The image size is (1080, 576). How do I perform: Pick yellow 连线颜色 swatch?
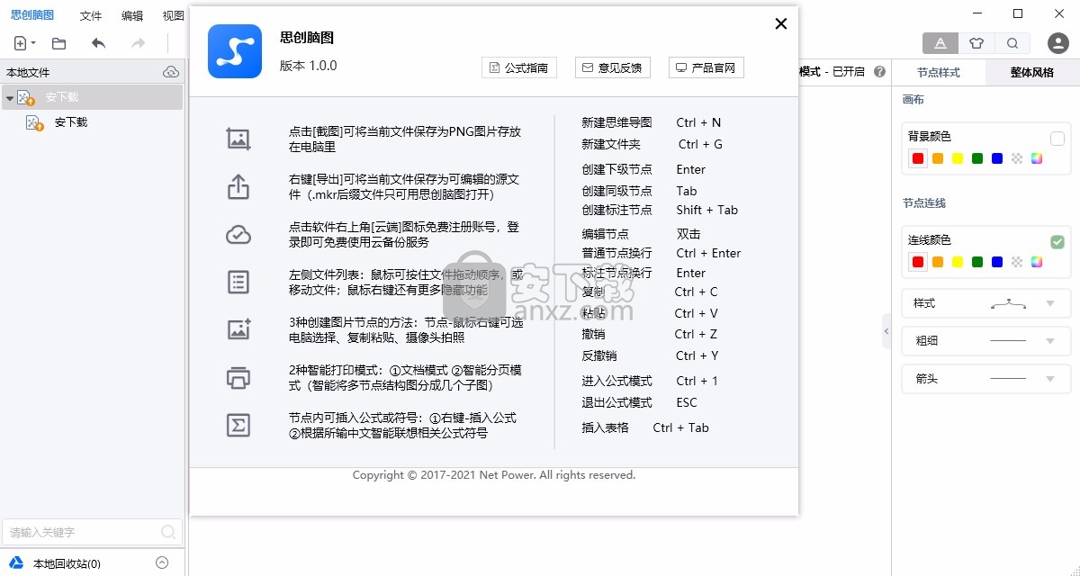coord(958,263)
